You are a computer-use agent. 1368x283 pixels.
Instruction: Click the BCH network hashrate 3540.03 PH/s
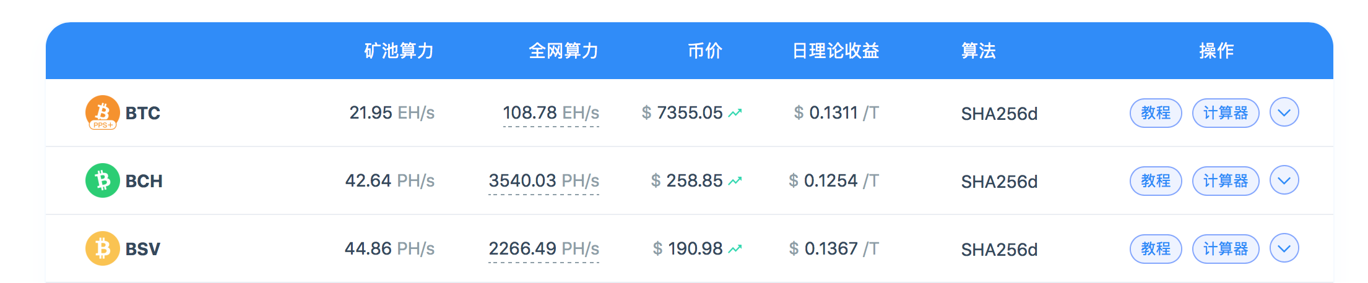544,181
